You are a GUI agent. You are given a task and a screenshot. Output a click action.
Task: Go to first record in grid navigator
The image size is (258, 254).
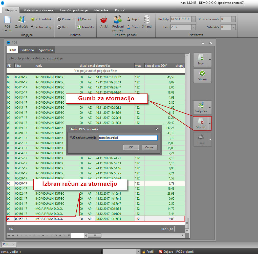tap(9, 235)
